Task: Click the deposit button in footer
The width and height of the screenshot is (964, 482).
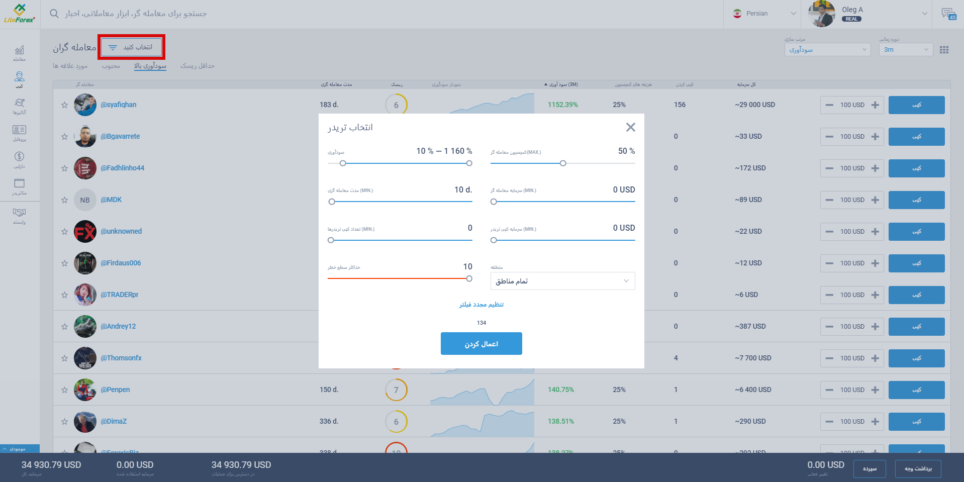Action: [870, 468]
